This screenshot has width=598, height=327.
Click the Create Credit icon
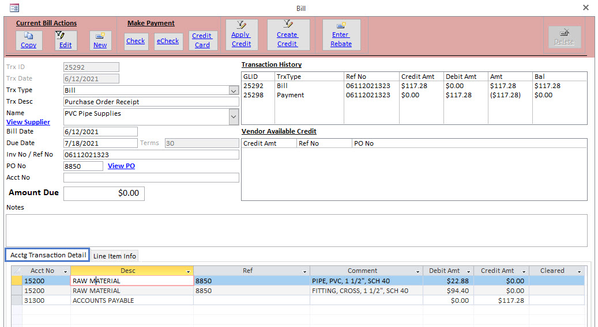(x=288, y=24)
